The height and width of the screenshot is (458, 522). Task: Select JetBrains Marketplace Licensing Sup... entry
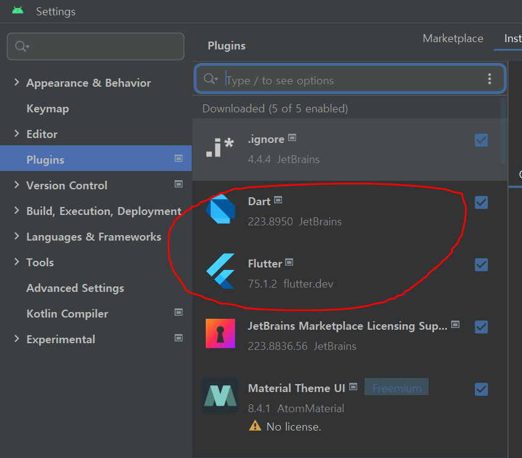pos(347,326)
